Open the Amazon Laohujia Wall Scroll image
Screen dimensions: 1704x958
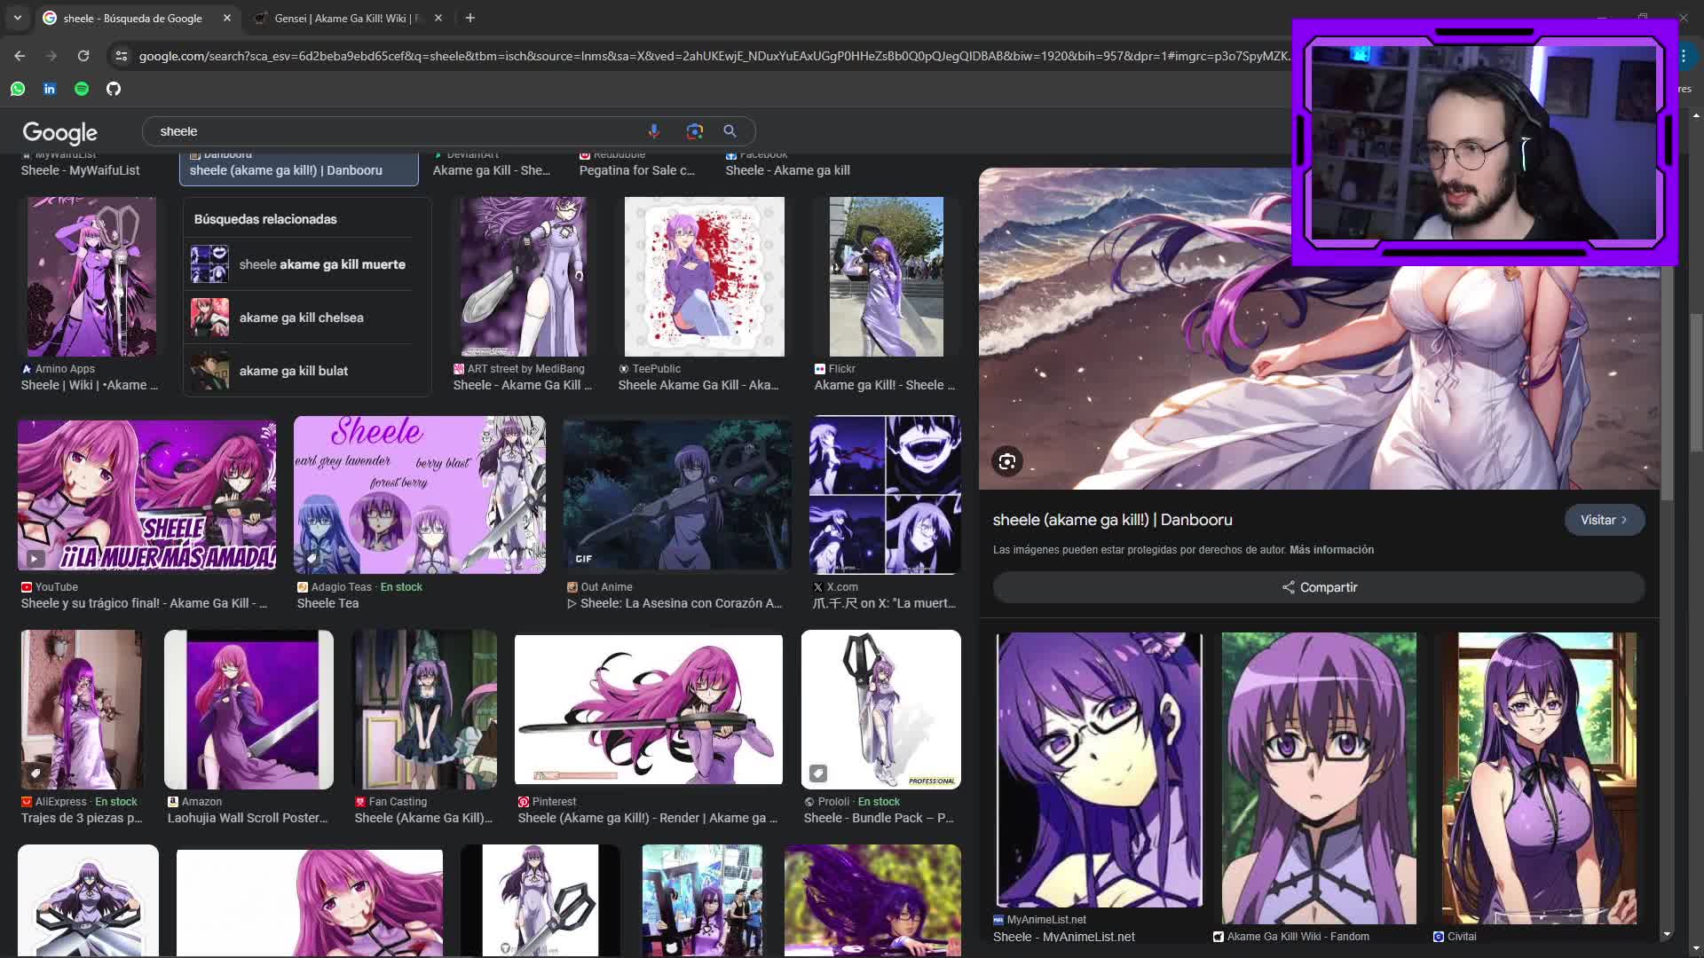pos(248,710)
